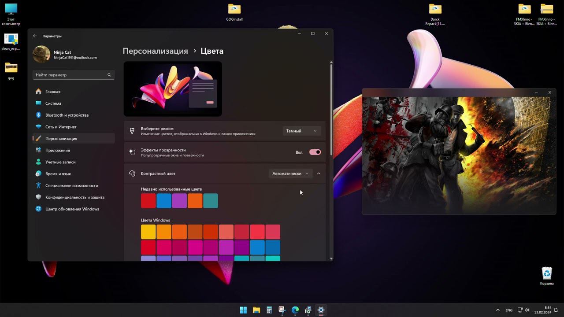Open File Explorer from the taskbar
This screenshot has width=564, height=317.
[x=256, y=310]
